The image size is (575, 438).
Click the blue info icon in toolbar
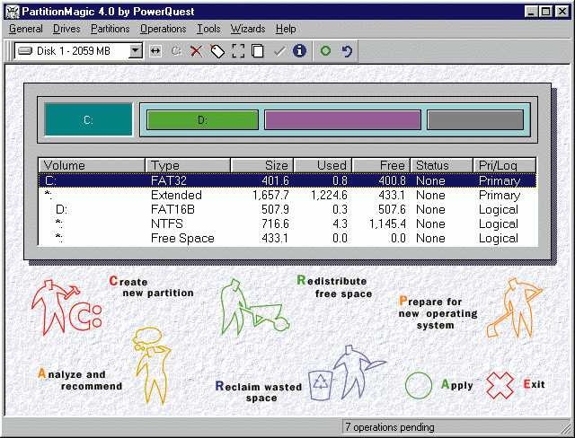(x=299, y=51)
